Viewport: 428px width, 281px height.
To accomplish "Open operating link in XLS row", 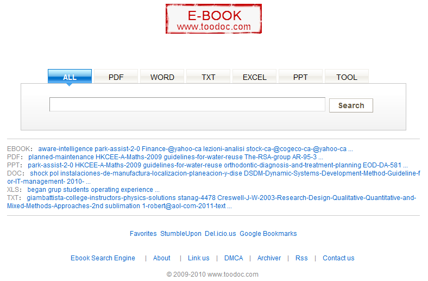I will click(x=105, y=190).
